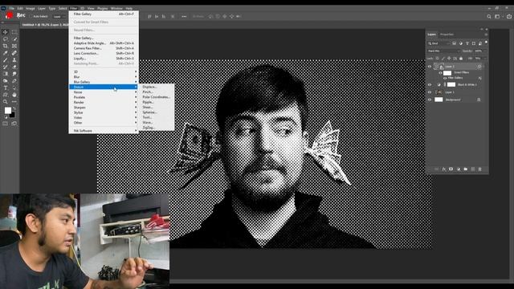Click the Smart Filters mask thumbnail

point(447,73)
